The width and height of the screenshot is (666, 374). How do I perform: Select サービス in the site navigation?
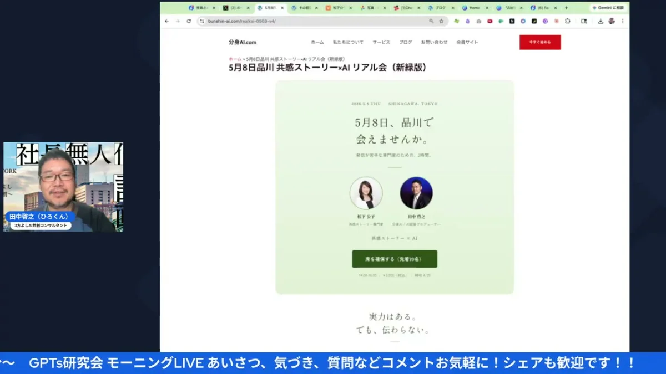pos(381,42)
